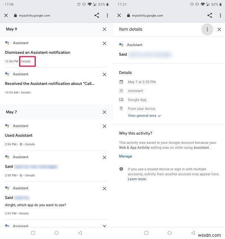Screen dimensions: 225x239
Task: Delete the 'Used Assistant' entry
Action: click(105, 126)
